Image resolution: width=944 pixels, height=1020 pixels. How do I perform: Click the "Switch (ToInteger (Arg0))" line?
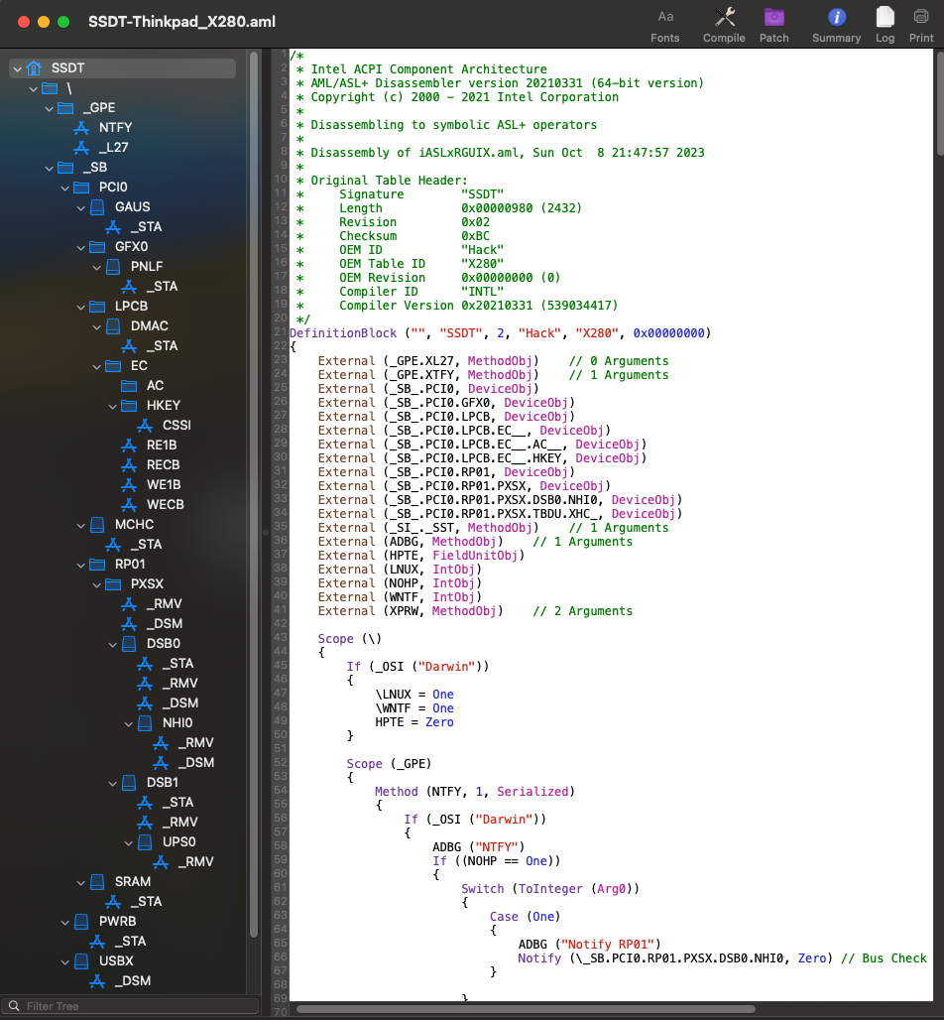pyautogui.click(x=550, y=889)
